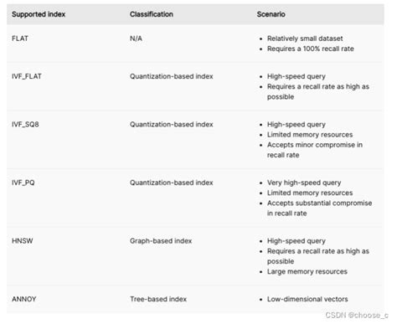Click the Scenario column header
Screen dimensions: 397x324
click(x=271, y=14)
